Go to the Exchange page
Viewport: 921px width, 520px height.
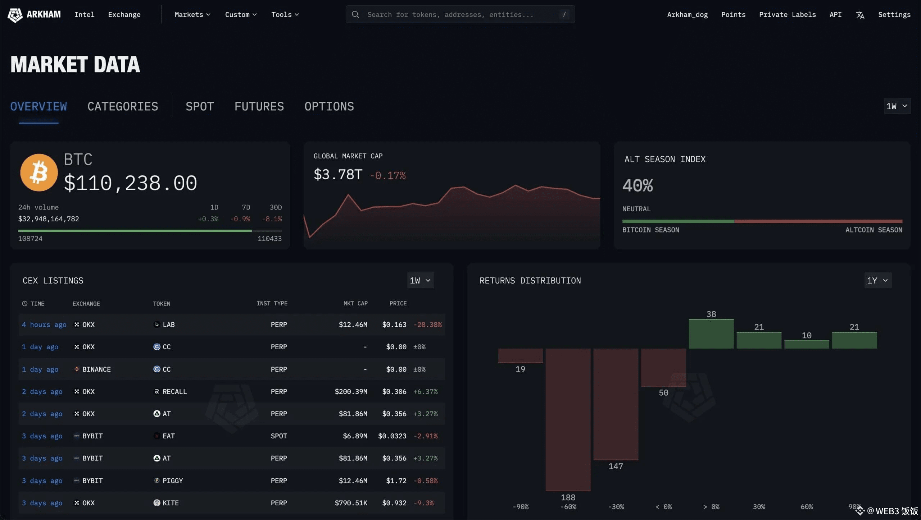tap(124, 14)
